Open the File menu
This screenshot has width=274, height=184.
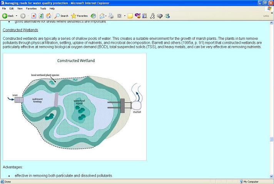coord(4,8)
